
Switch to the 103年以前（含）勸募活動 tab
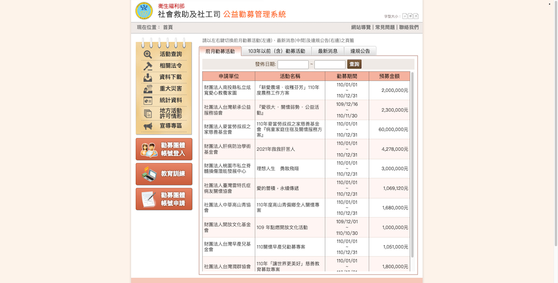click(x=277, y=51)
